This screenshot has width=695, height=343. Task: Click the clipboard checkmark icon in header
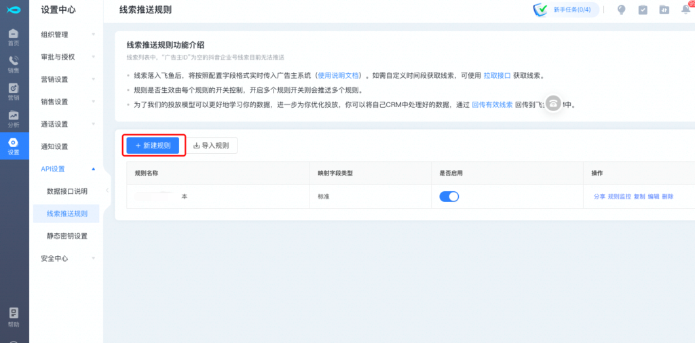click(x=642, y=9)
